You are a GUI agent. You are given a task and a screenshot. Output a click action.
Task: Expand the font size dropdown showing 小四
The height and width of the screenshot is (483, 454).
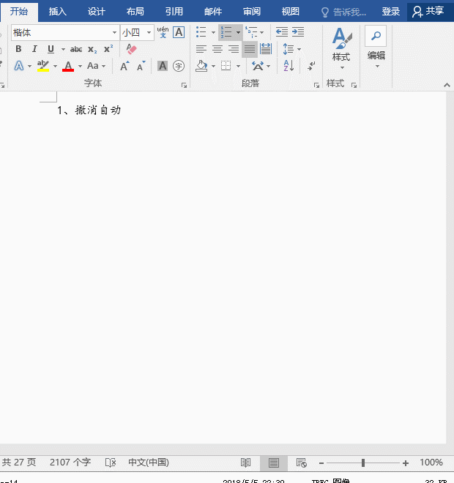(x=149, y=32)
